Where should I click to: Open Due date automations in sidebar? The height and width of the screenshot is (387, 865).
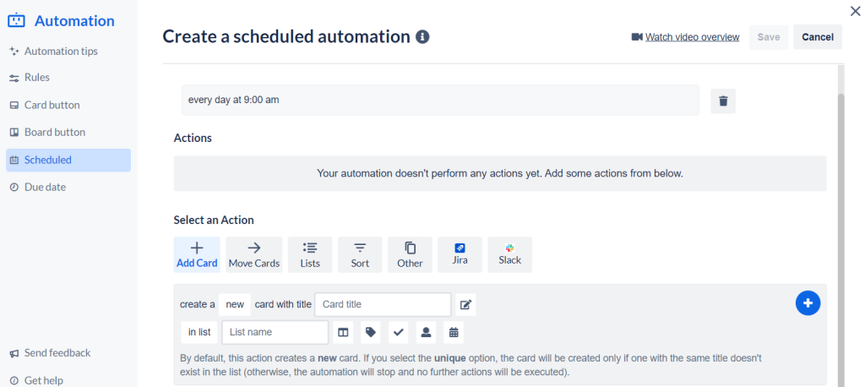(x=45, y=188)
